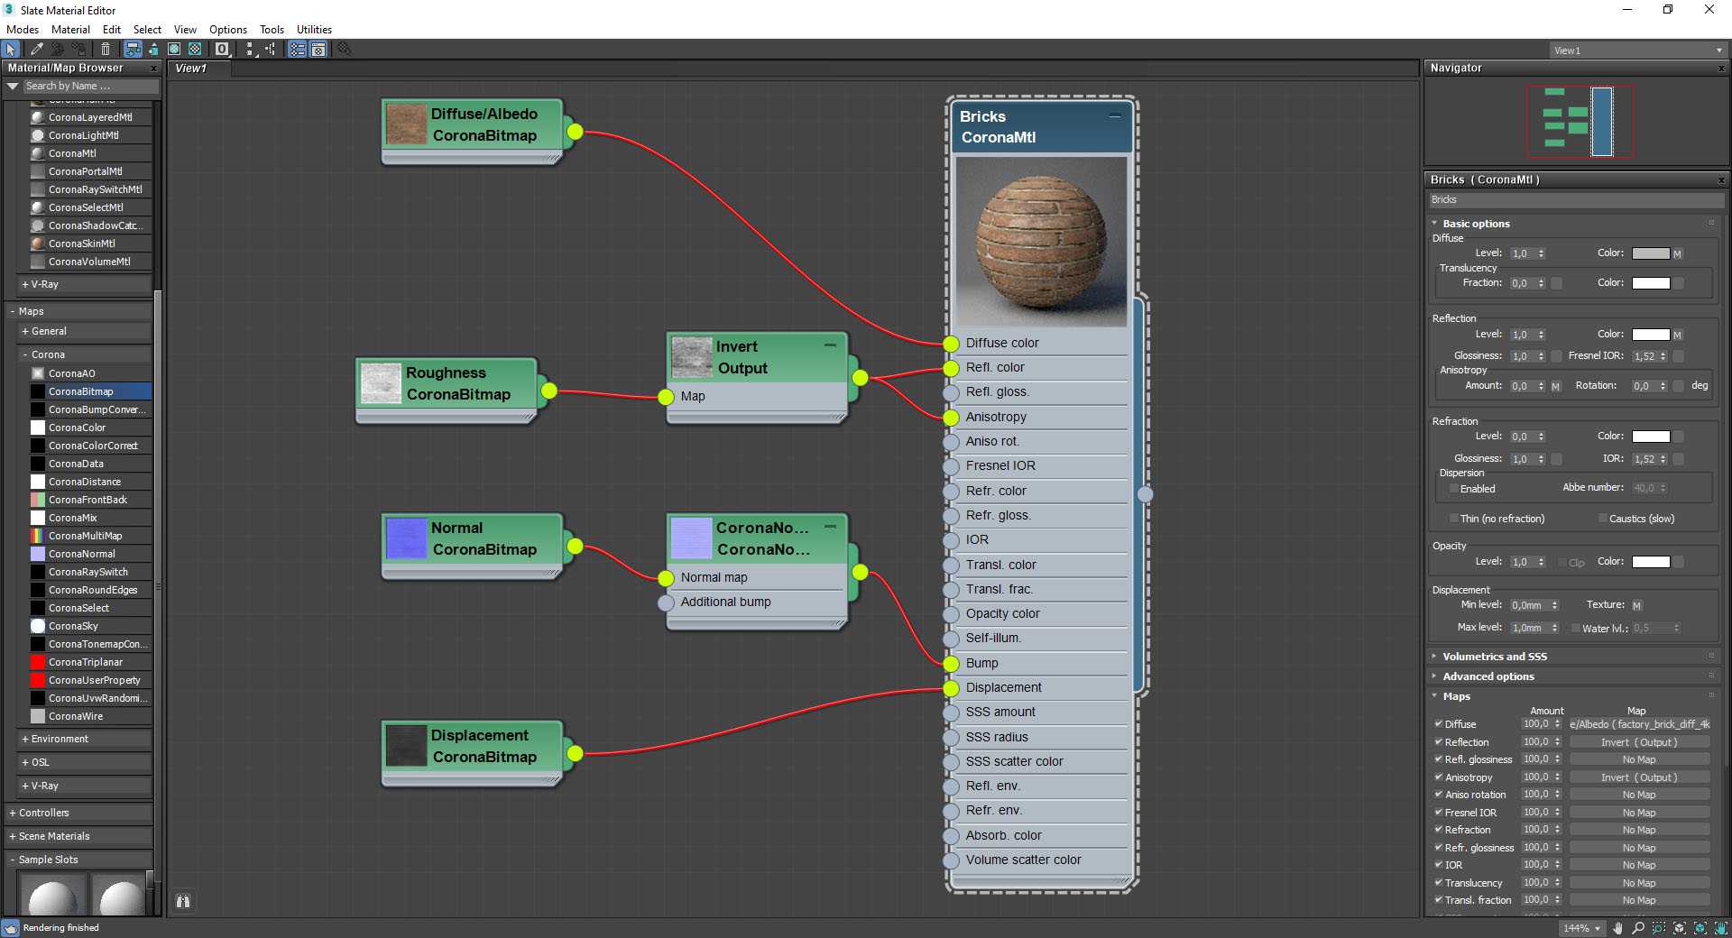Click the Reflection Invert (Output) map button

pos(1638,742)
